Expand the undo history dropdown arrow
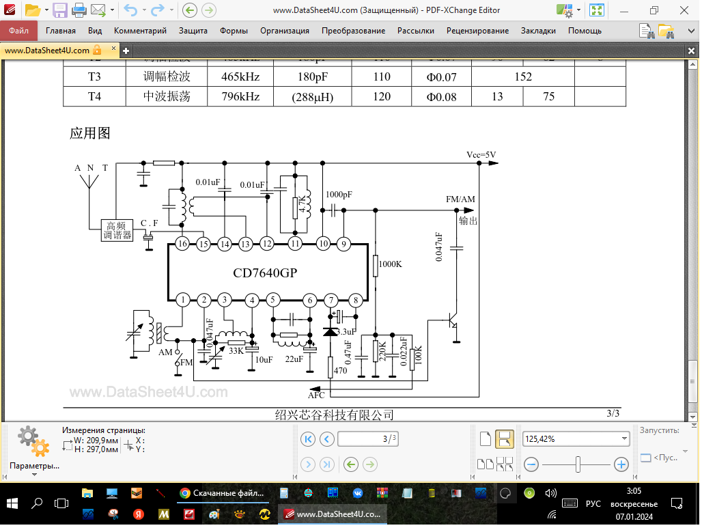702x530 pixels. (143, 10)
